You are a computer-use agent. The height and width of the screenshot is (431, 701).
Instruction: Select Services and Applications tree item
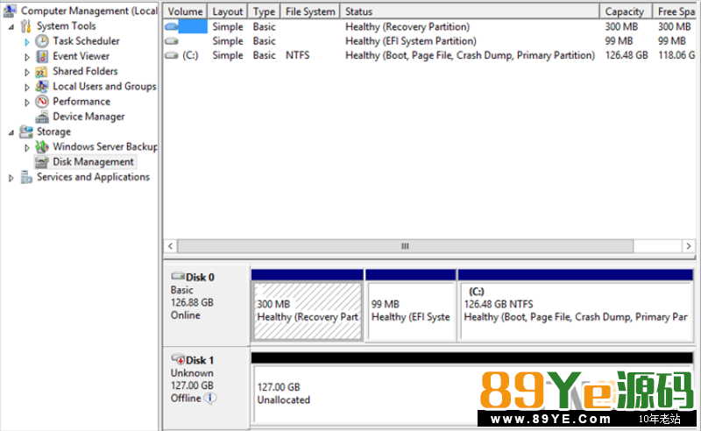pos(93,177)
